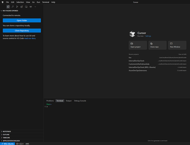Open the Settings link under Cursor

[148, 36]
